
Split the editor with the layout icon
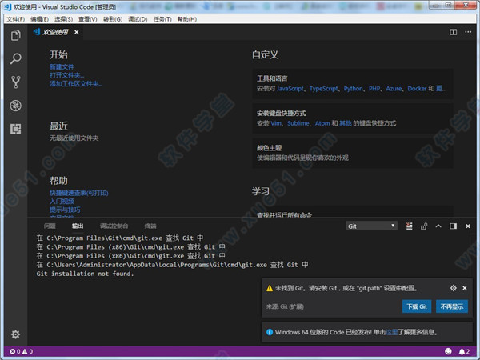pos(453,32)
